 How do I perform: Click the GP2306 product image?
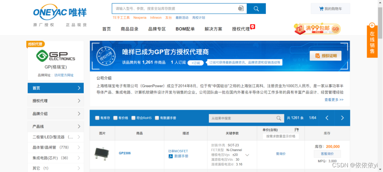coord(102,154)
